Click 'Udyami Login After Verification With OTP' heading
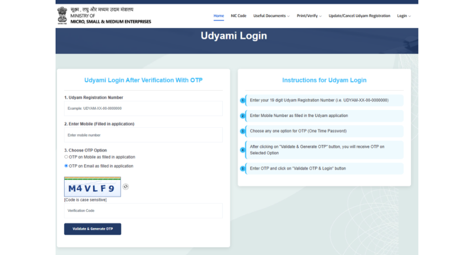 point(143,80)
